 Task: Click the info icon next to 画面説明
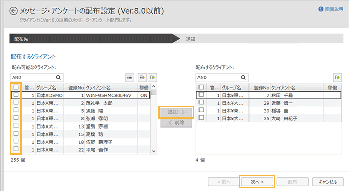321,9
